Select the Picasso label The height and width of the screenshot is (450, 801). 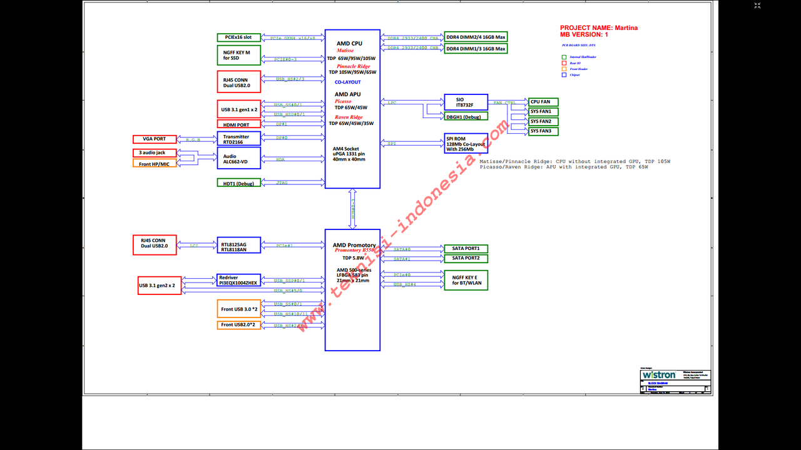(343, 101)
